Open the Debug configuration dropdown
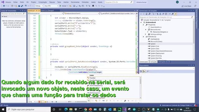 point(39,6)
